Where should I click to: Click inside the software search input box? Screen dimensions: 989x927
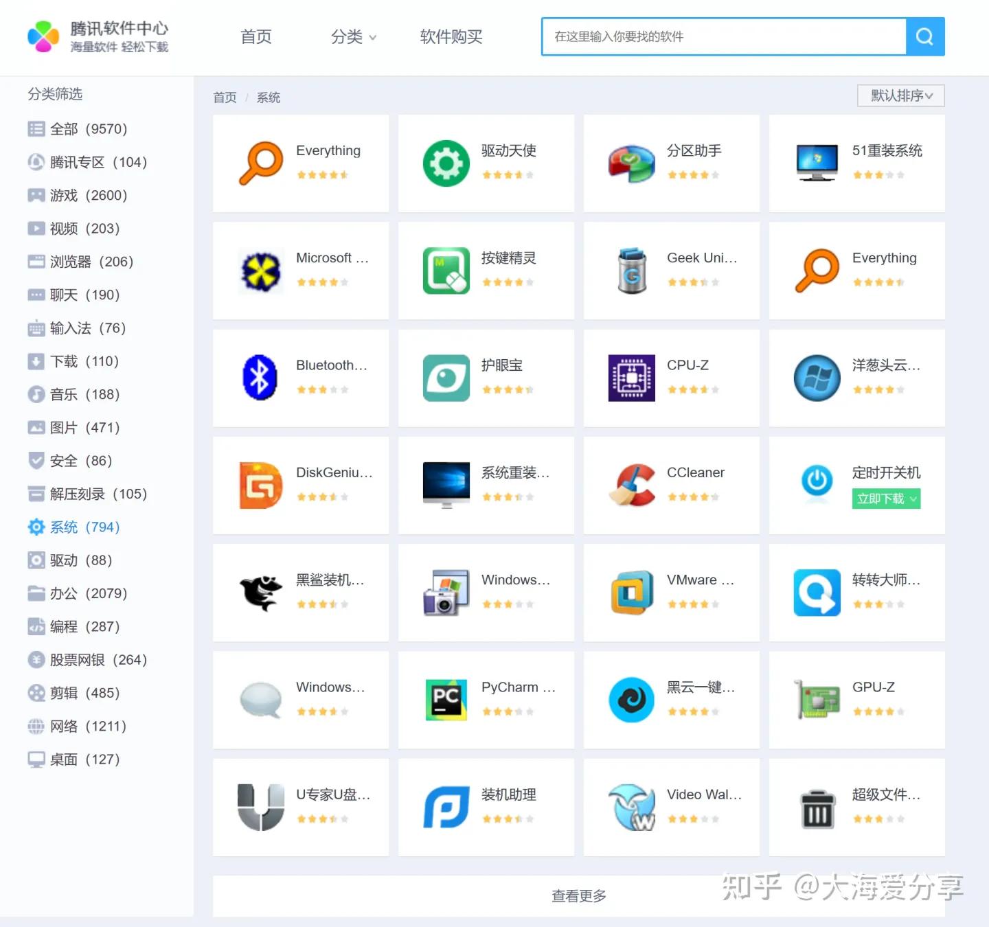pyautogui.click(x=721, y=36)
